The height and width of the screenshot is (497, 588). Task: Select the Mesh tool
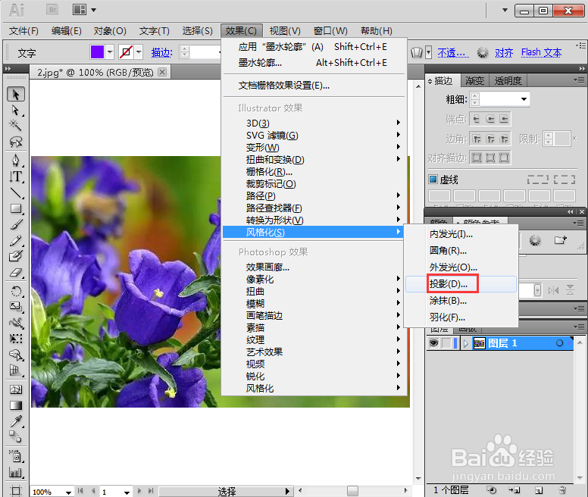16,390
